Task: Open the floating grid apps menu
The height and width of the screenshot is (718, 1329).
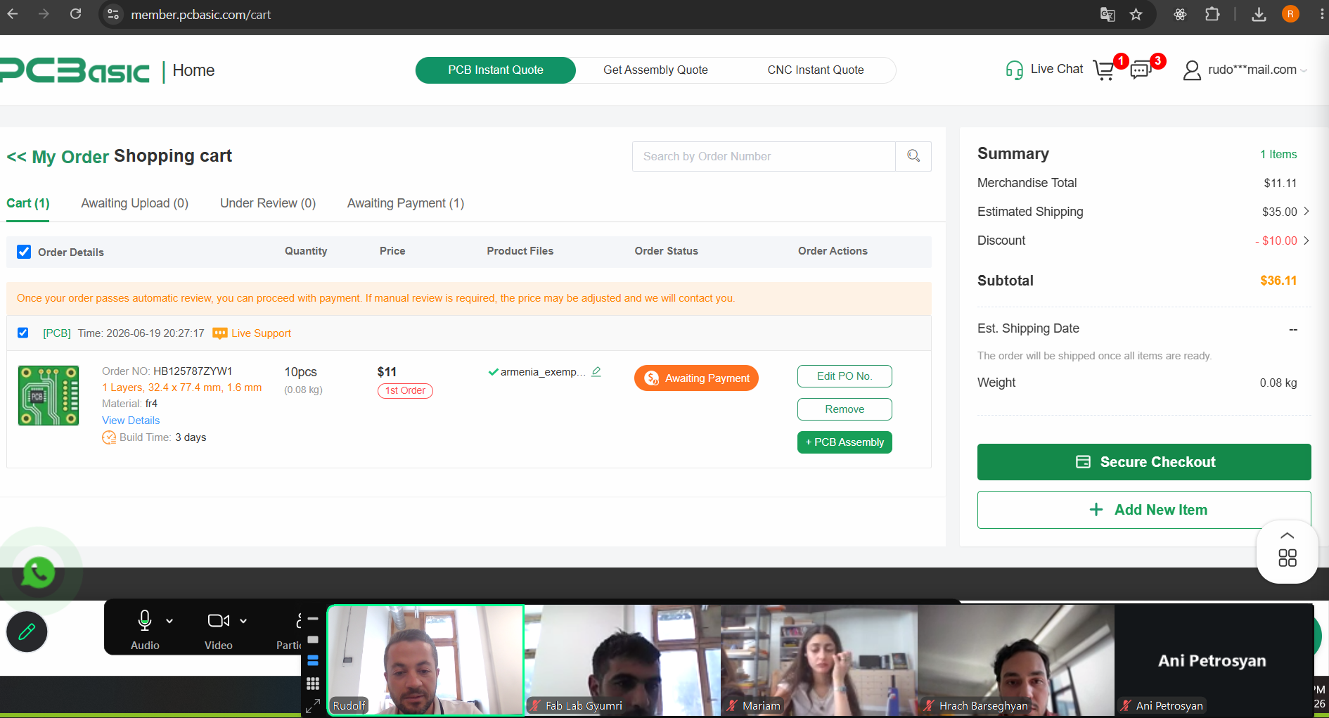Action: [1288, 558]
